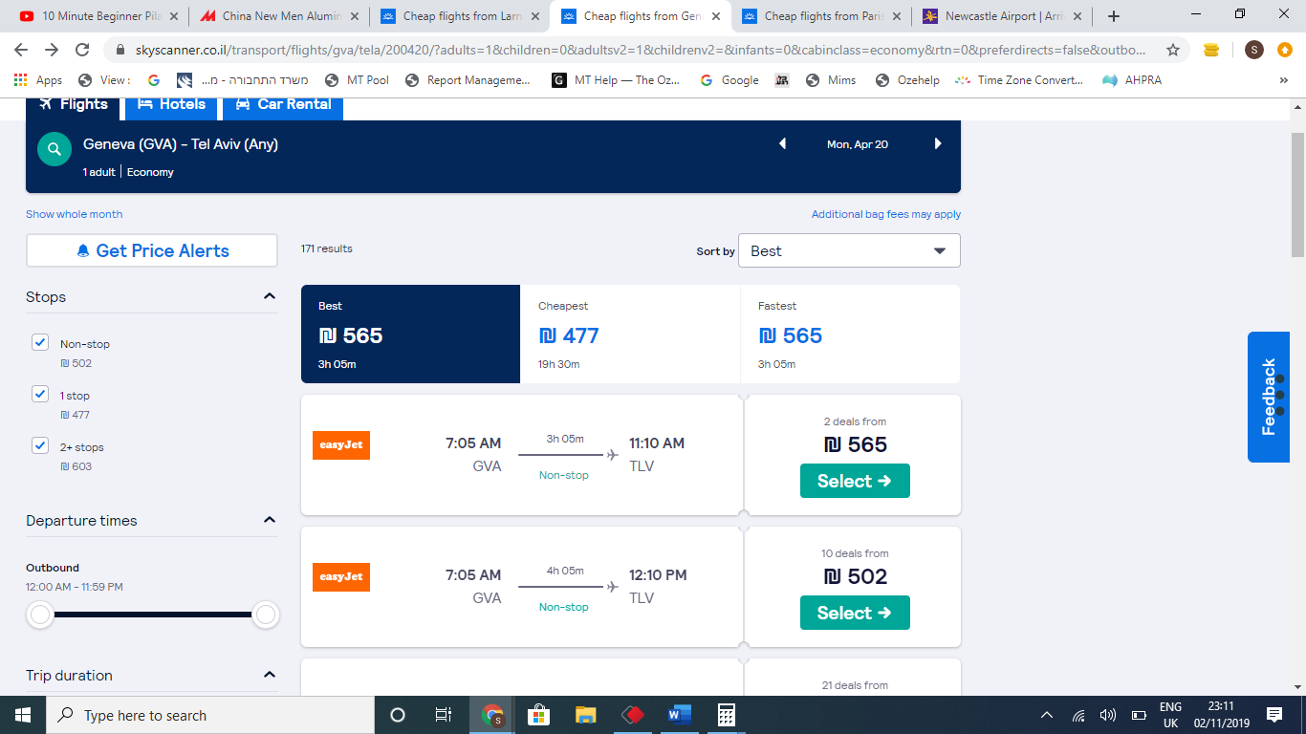Screen dimensions: 1306x734
Task: Select the Fastest ₪ 565 sorting tab
Action: click(x=850, y=334)
